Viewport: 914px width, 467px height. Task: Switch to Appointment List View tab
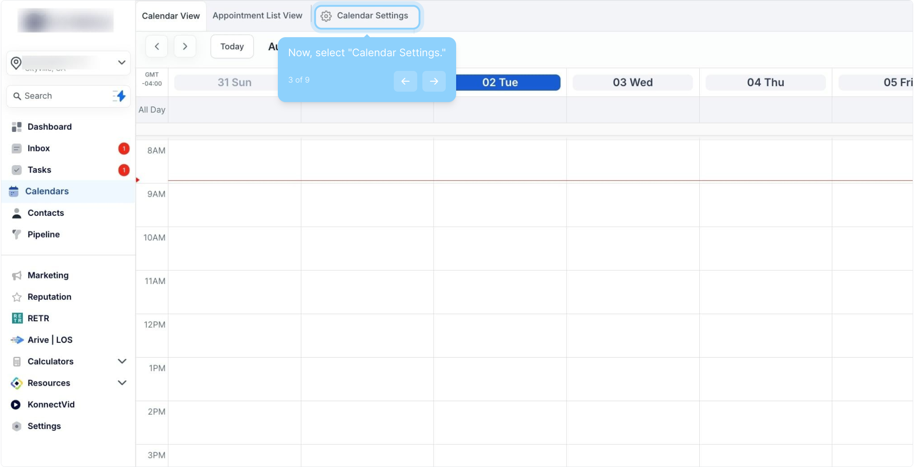coord(257,16)
